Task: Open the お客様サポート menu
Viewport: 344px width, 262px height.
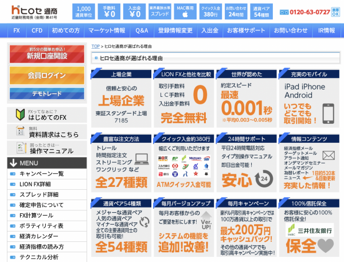Action: (x=246, y=30)
